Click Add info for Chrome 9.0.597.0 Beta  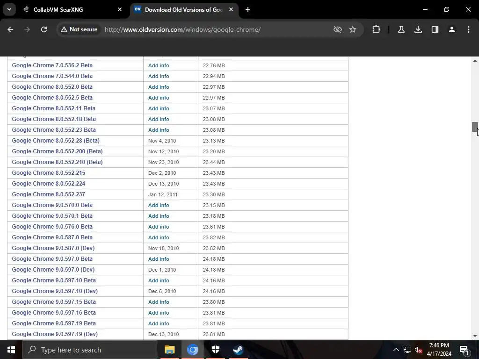click(x=159, y=259)
